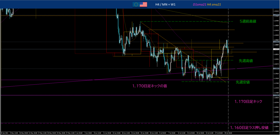Click the 1.17000 price level marker
The image size is (280, 135).
[x=276, y=95]
